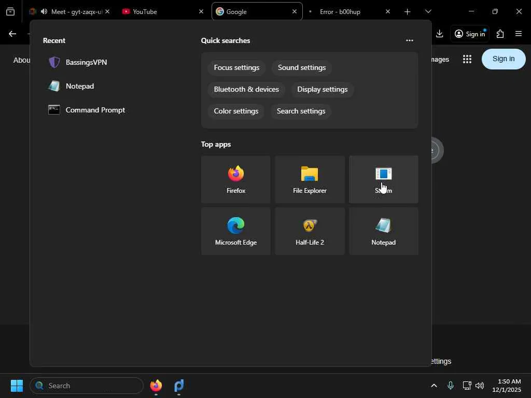This screenshot has width=531, height=398.
Task: Switch to the YouTube browser tab
Action: pos(162,11)
